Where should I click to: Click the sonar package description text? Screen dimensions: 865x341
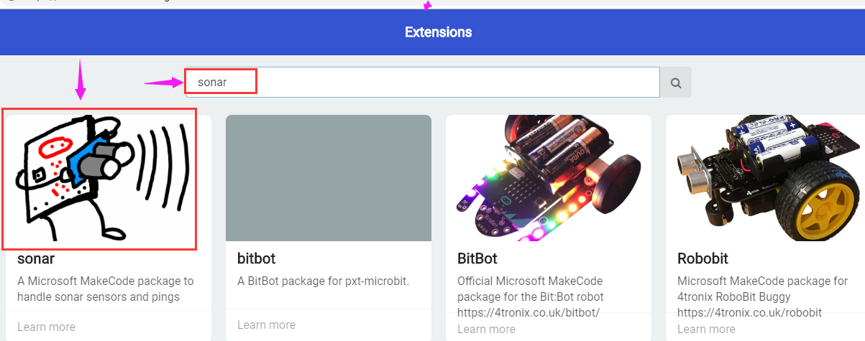tap(105, 289)
